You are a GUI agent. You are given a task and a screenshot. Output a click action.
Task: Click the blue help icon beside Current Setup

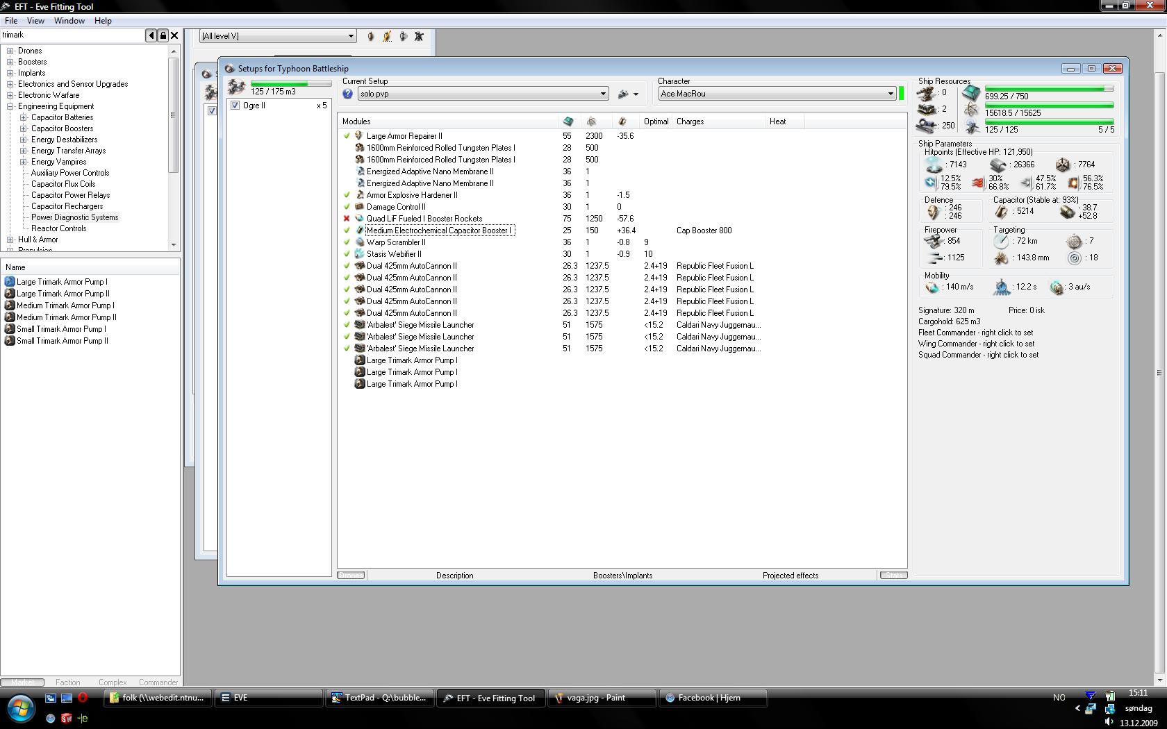coord(348,94)
